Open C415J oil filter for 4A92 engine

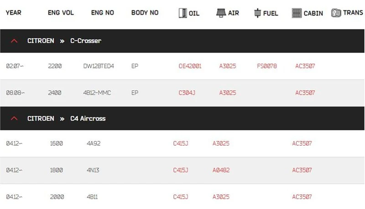[x=181, y=143]
